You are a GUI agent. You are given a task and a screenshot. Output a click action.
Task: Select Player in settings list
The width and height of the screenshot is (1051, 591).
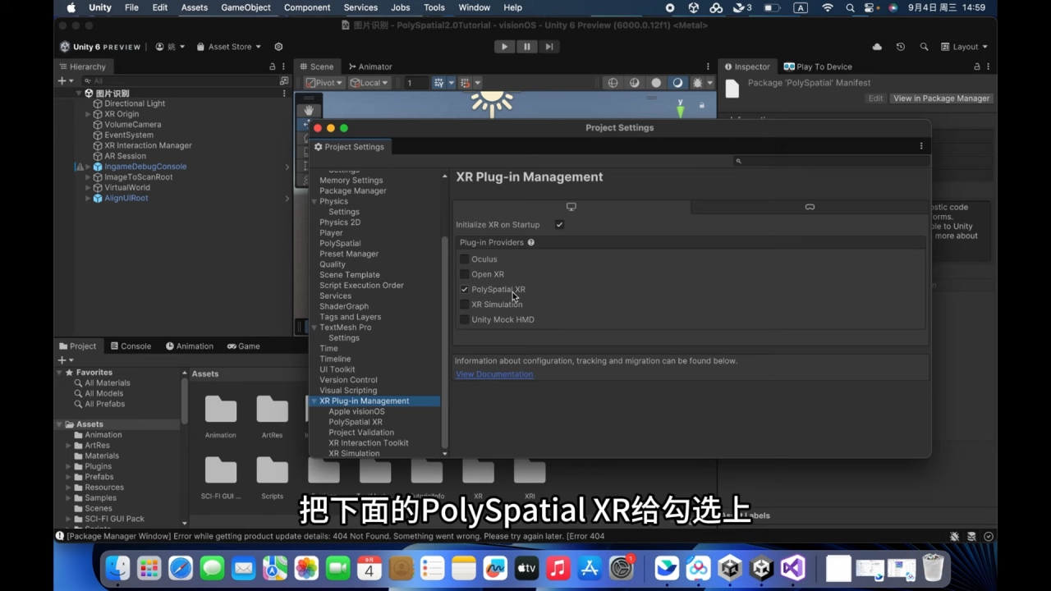coord(331,233)
